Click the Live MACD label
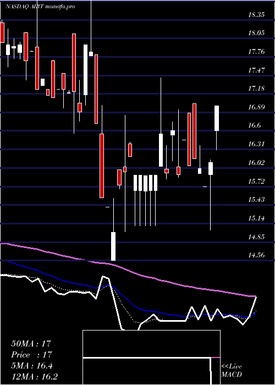Viewport: 275px width, 385px height. point(232,370)
